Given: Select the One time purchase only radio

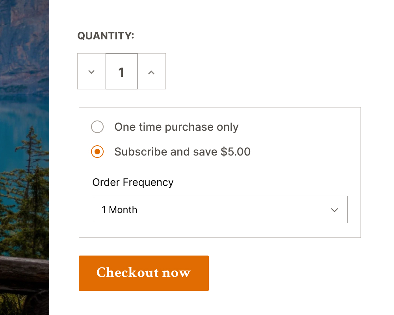Looking at the screenshot, I should (97, 127).
